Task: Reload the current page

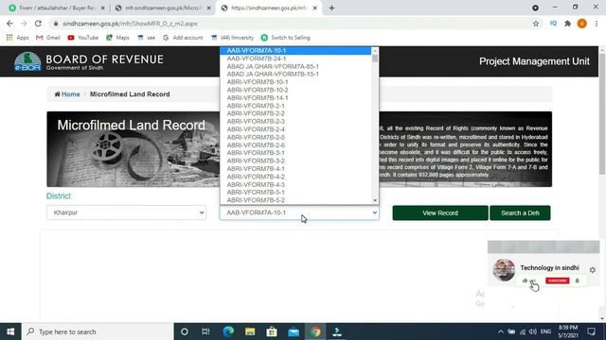Action: (x=38, y=24)
